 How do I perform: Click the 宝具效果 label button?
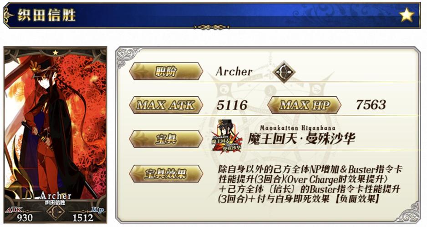pos(166,173)
